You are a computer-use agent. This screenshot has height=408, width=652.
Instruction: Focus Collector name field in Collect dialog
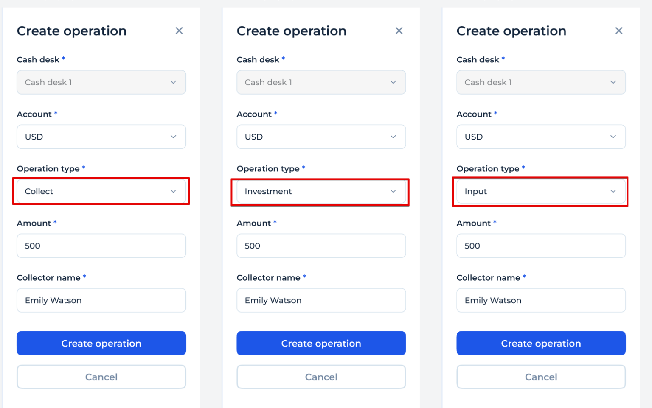tap(101, 300)
